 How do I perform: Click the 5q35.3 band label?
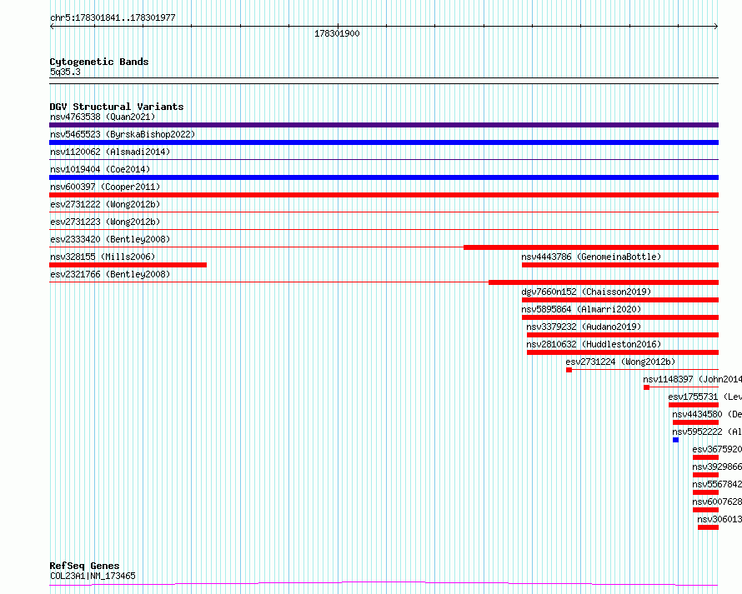(x=65, y=72)
